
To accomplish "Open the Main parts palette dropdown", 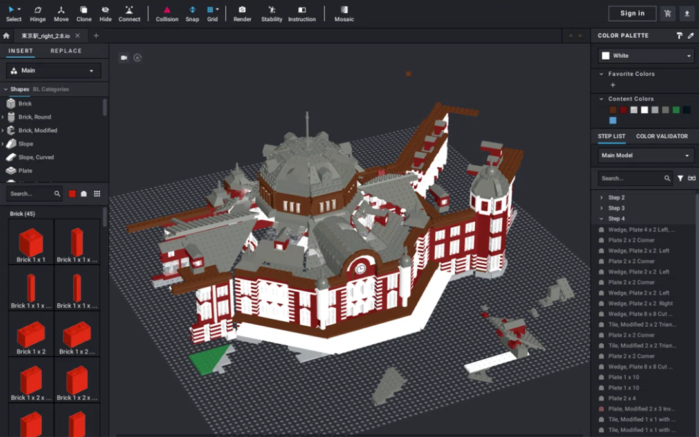I will [x=53, y=71].
